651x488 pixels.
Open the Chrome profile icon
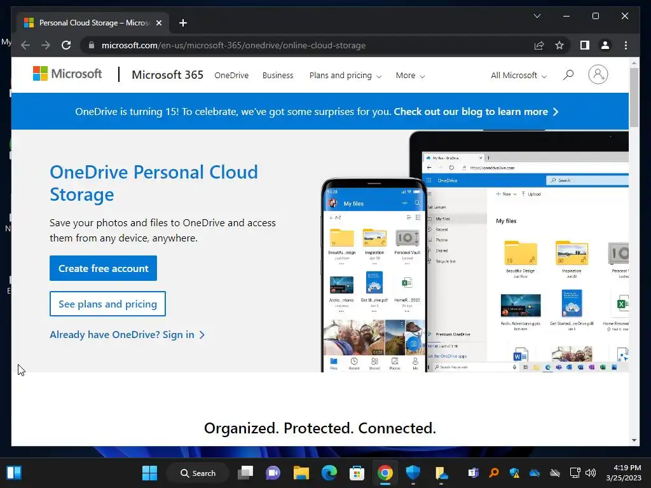point(605,45)
